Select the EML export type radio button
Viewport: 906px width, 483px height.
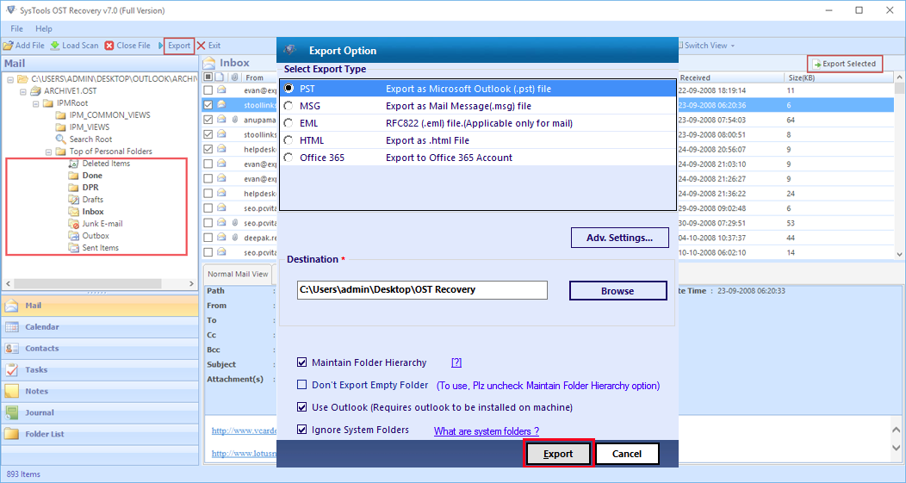point(289,123)
